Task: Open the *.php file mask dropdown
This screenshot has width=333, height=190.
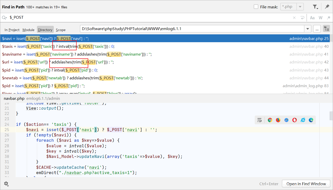Action: coord(300,7)
